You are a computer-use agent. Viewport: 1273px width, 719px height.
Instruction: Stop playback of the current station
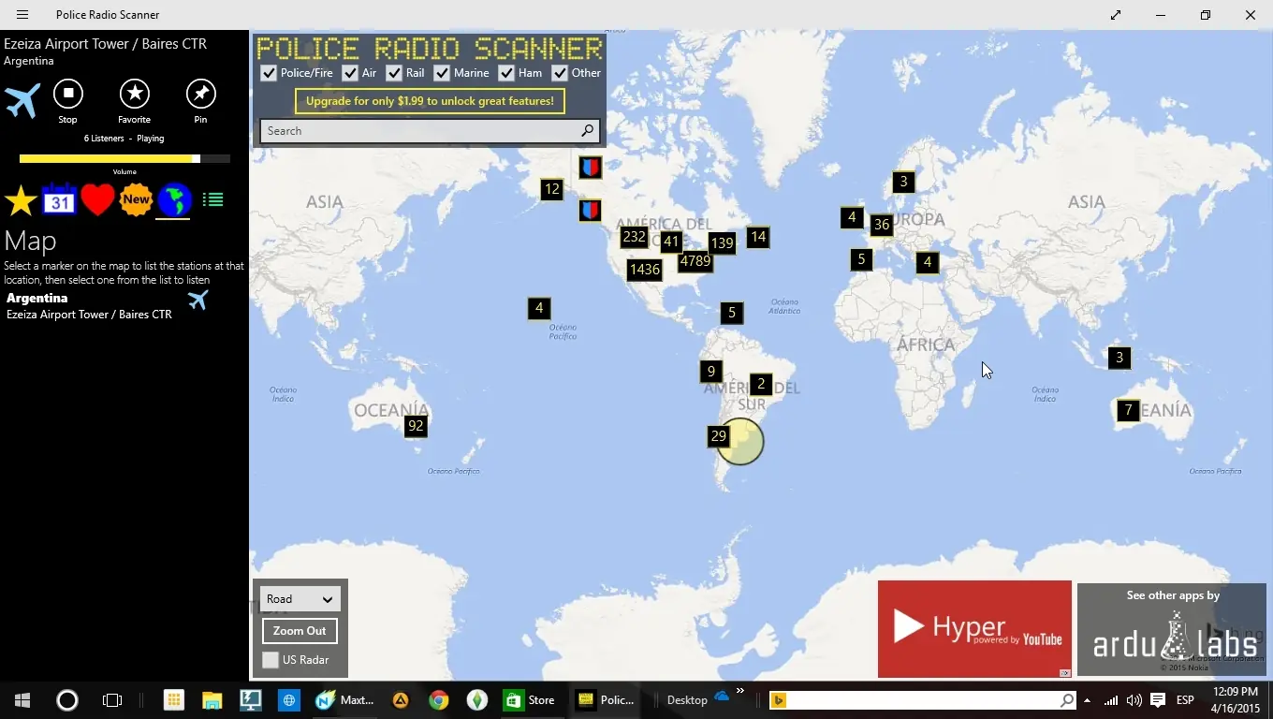67,94
